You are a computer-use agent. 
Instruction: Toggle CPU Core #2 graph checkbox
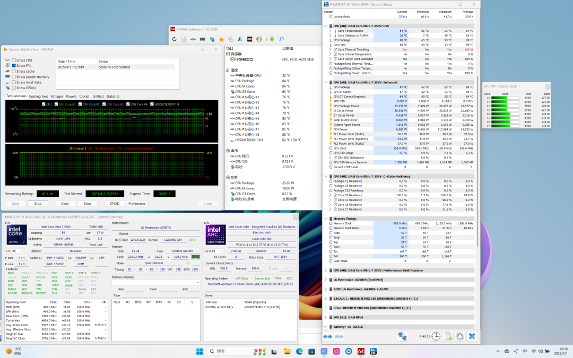[80, 104]
